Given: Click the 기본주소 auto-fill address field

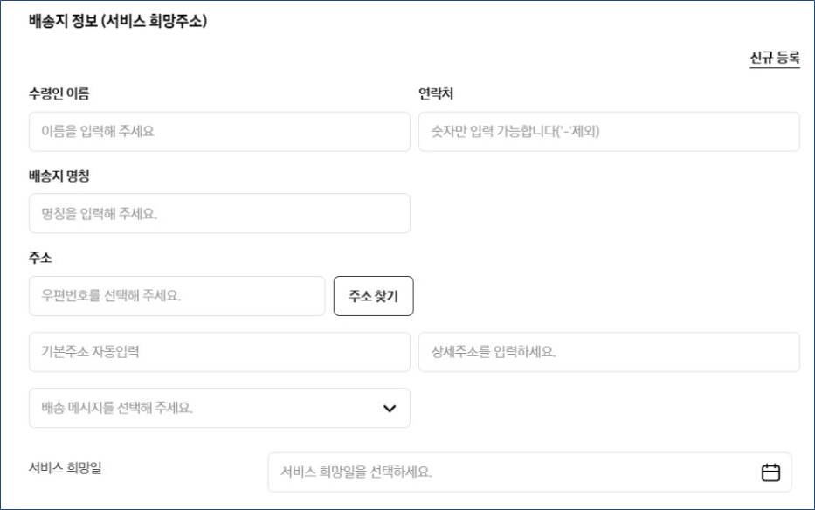Looking at the screenshot, I should point(218,352).
